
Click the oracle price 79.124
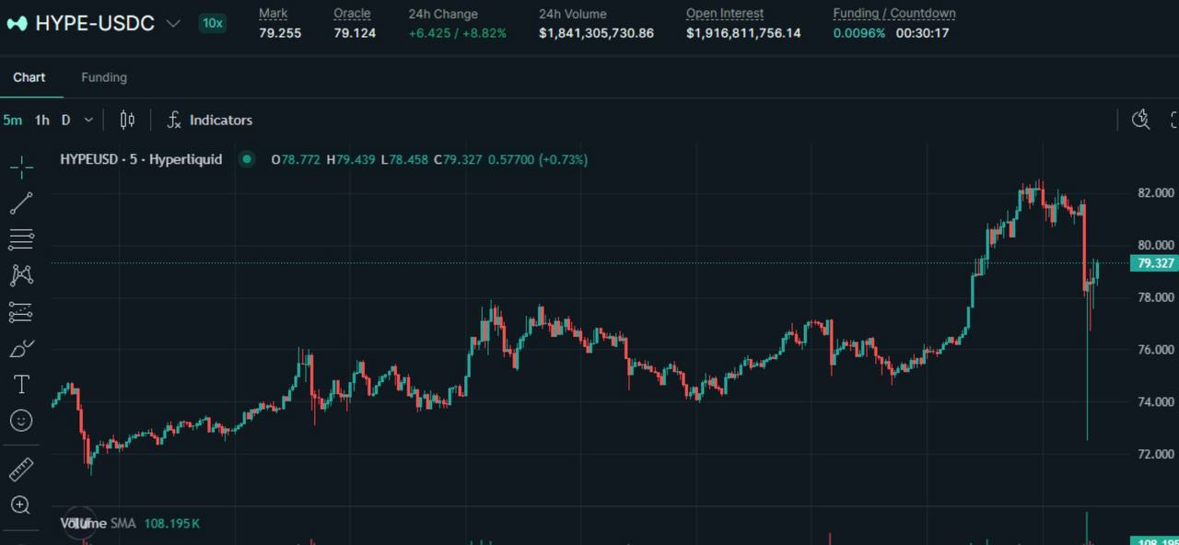tap(355, 33)
